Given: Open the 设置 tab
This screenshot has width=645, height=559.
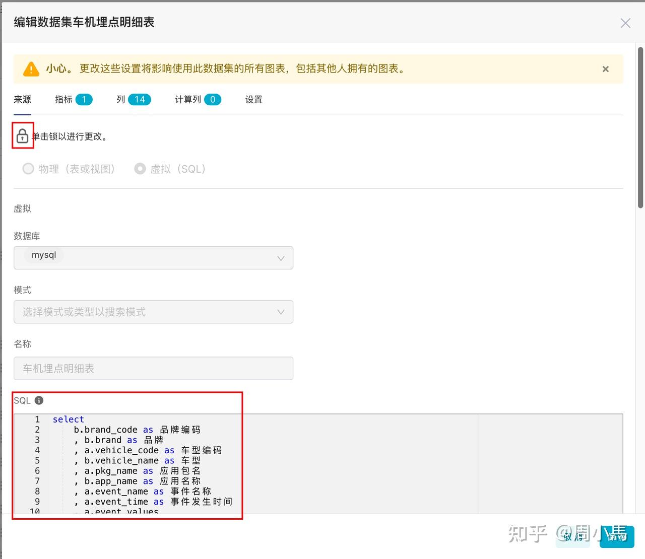Looking at the screenshot, I should click(x=254, y=100).
